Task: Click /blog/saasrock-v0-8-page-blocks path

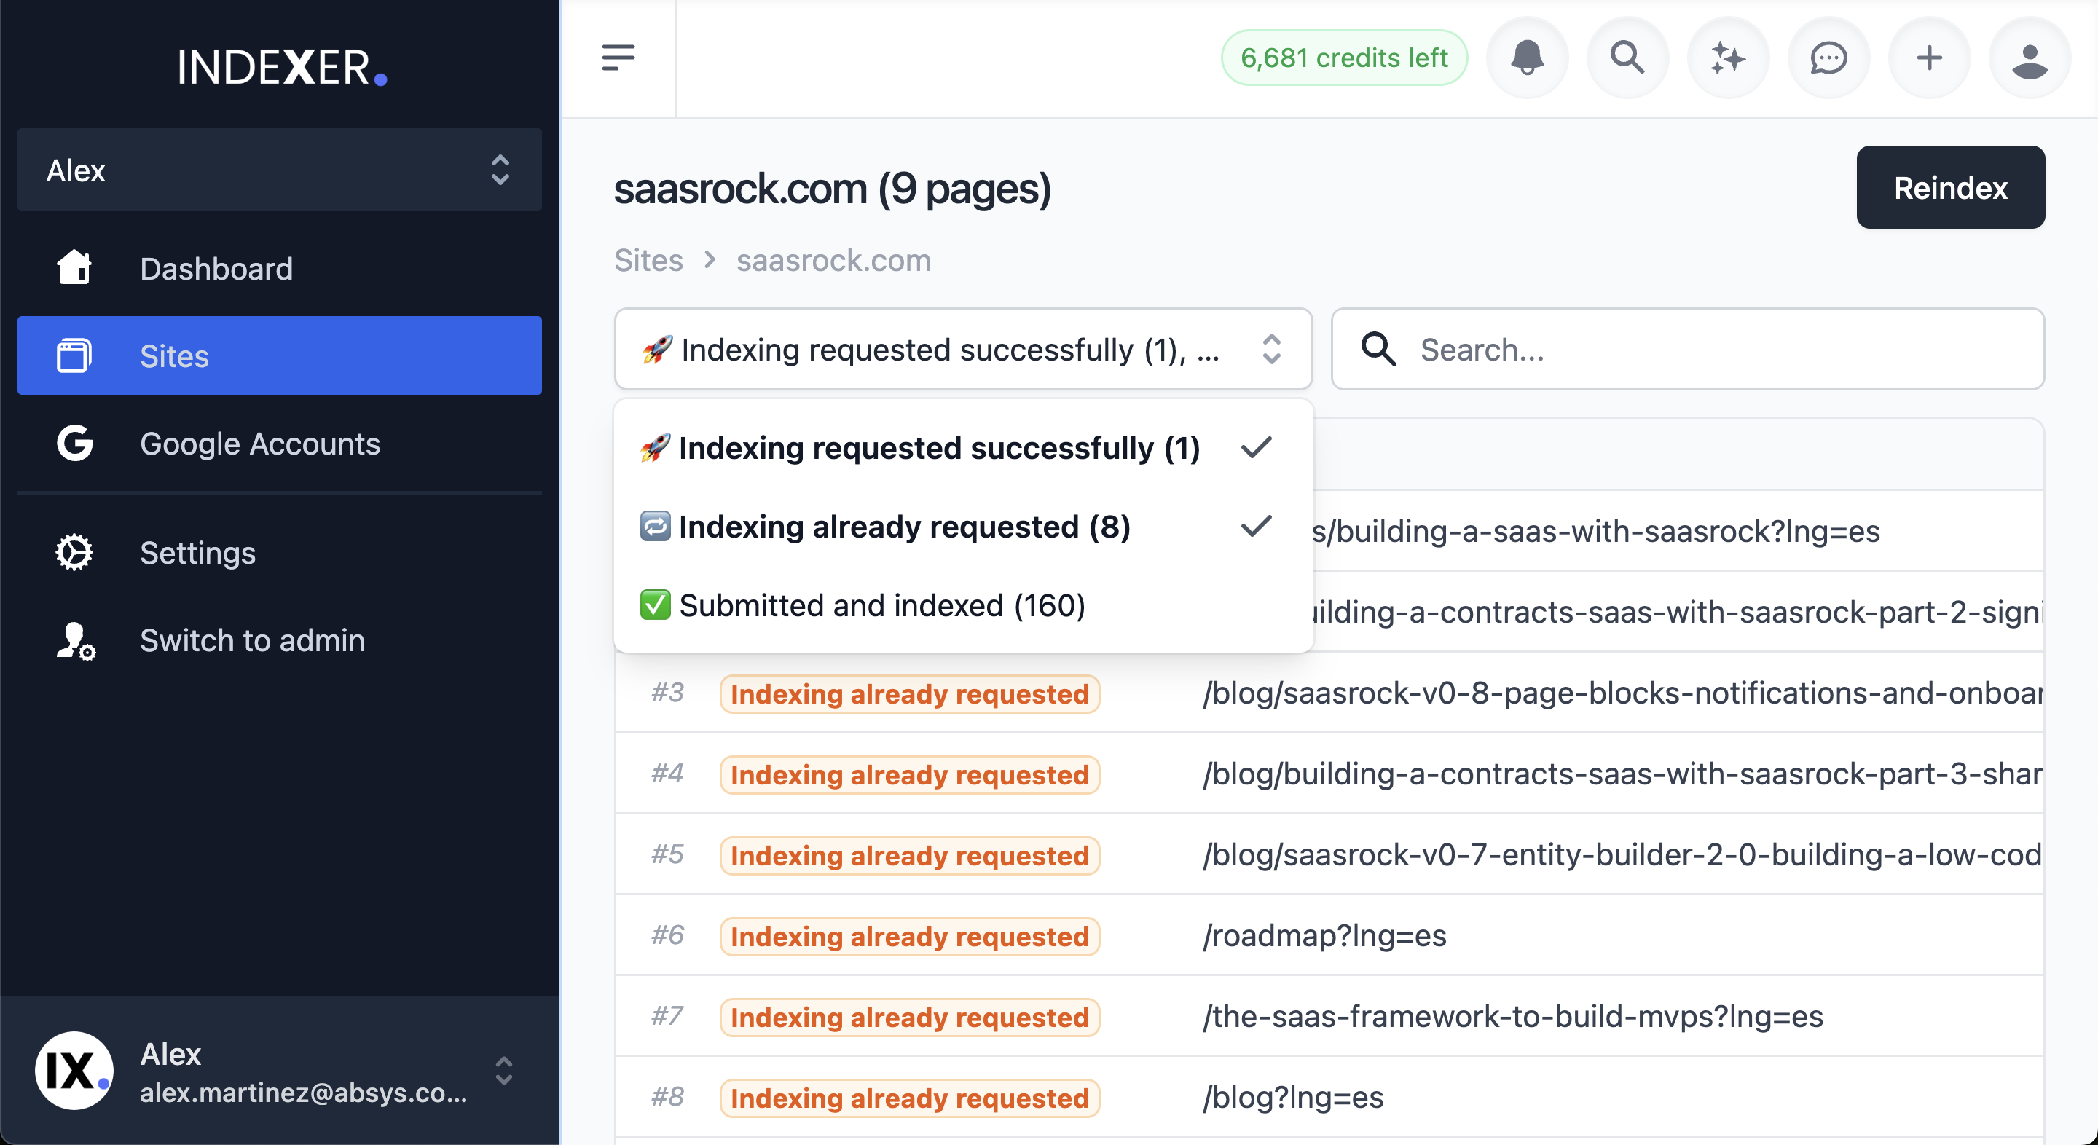Action: pyautogui.click(x=1622, y=693)
